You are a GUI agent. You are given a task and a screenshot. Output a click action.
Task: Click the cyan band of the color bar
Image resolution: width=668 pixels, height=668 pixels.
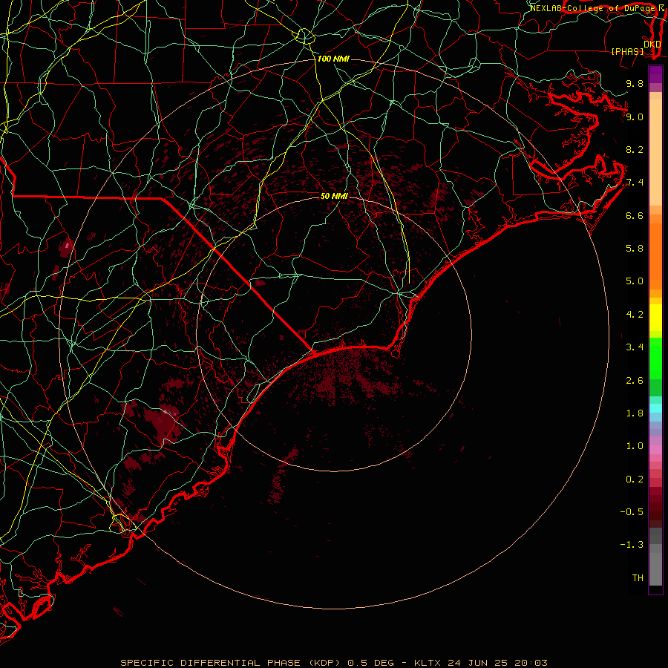point(655,408)
